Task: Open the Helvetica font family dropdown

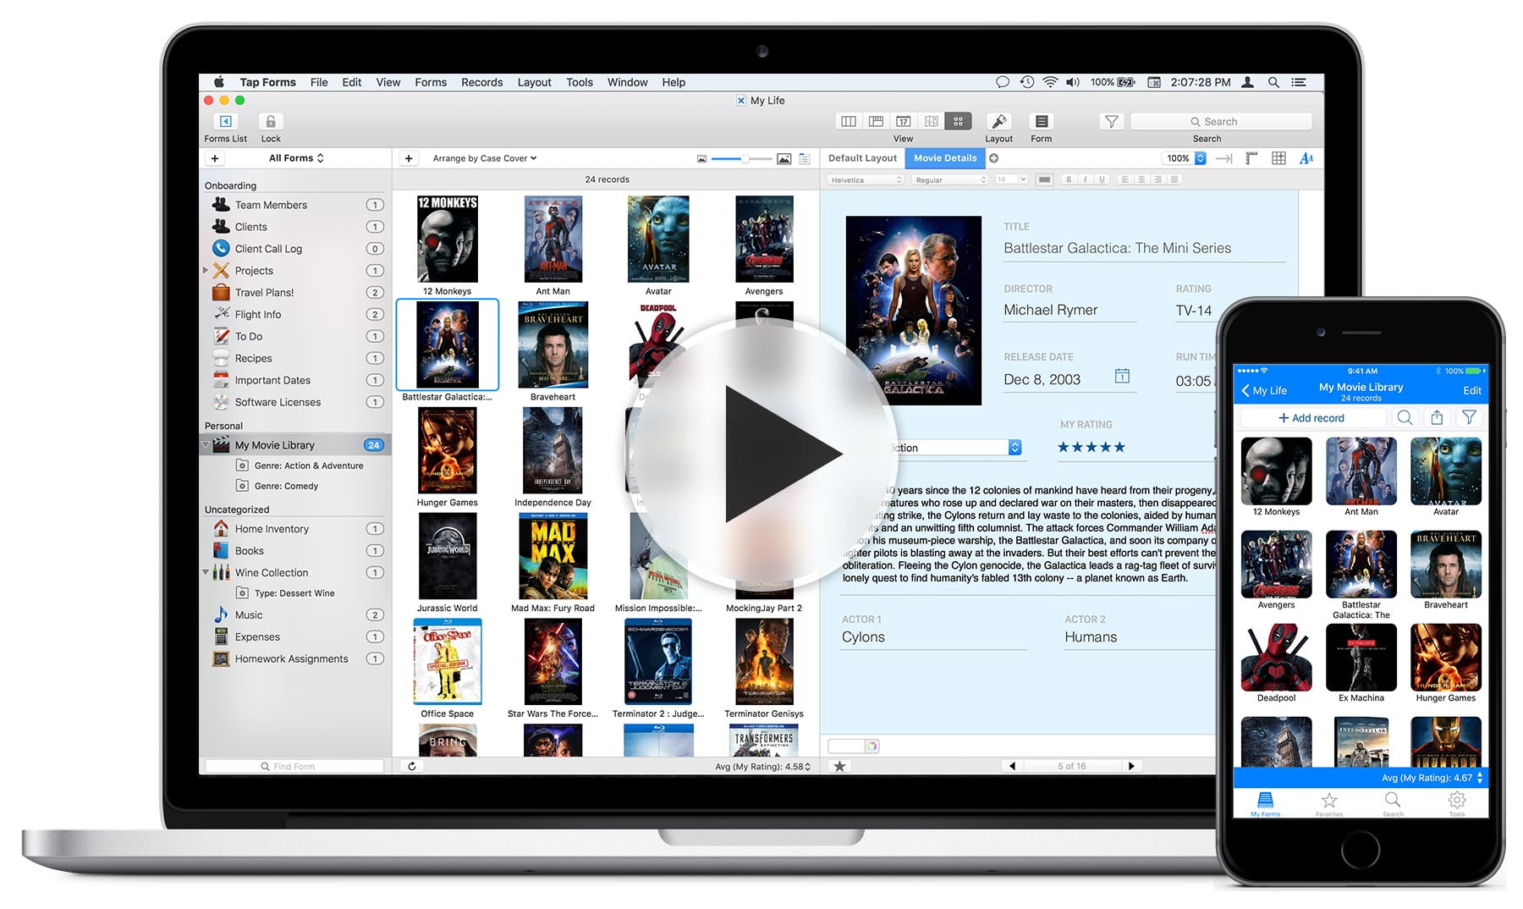Action: [x=865, y=179]
